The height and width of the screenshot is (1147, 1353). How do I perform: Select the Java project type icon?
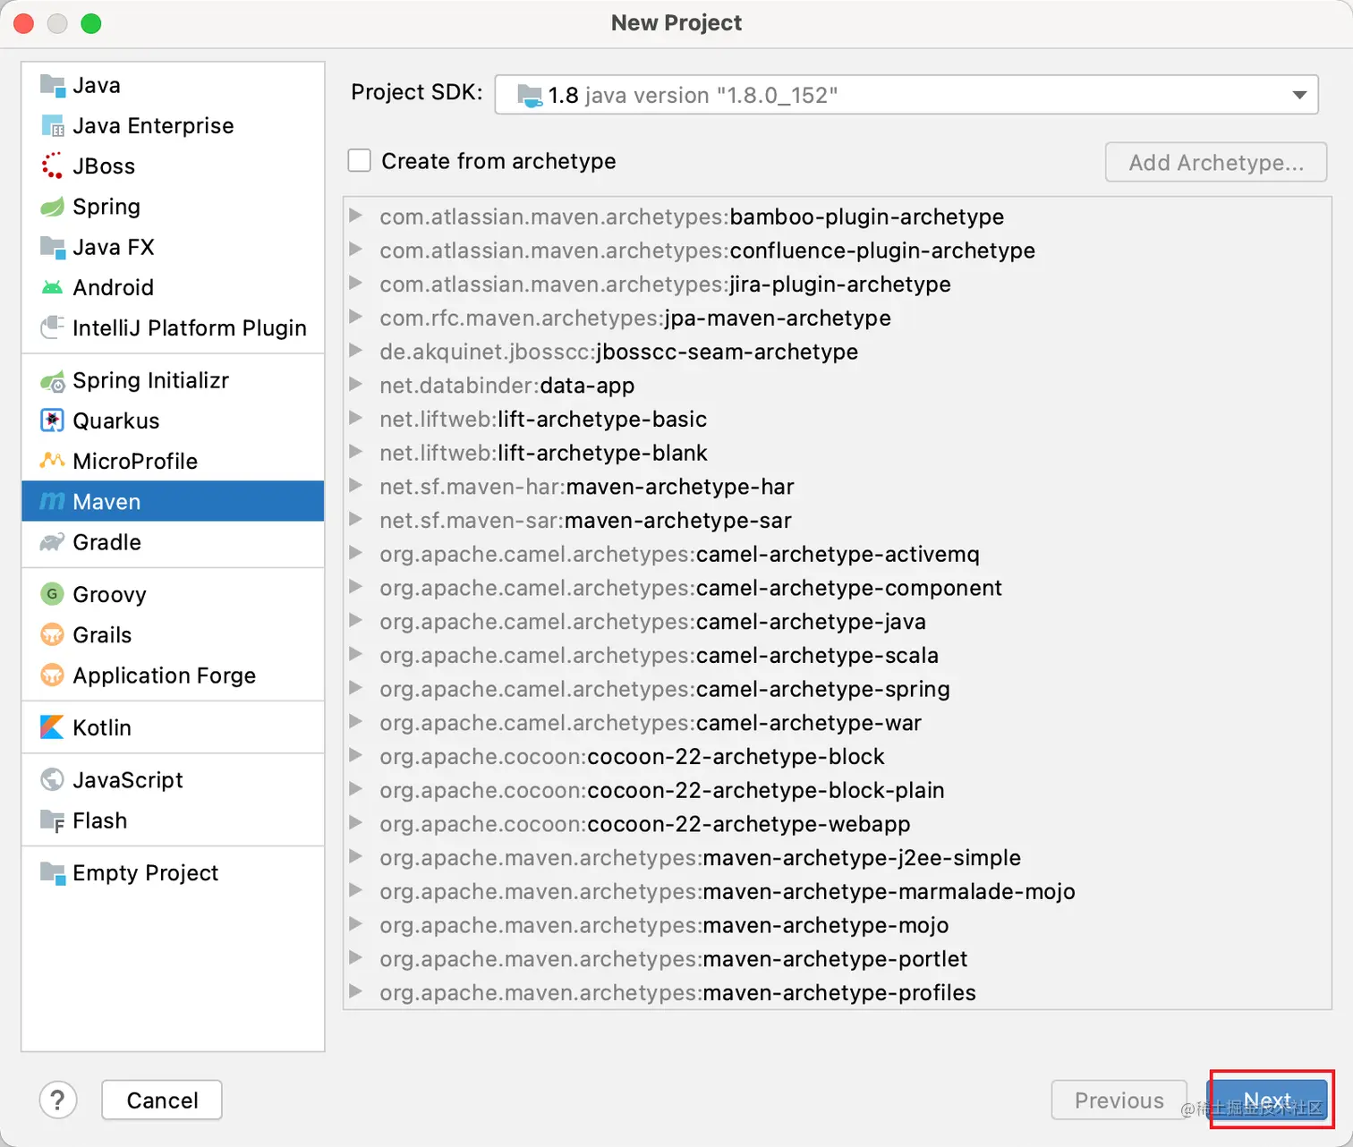click(x=53, y=86)
